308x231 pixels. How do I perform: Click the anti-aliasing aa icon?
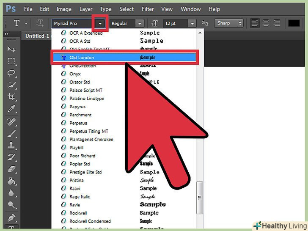point(205,23)
